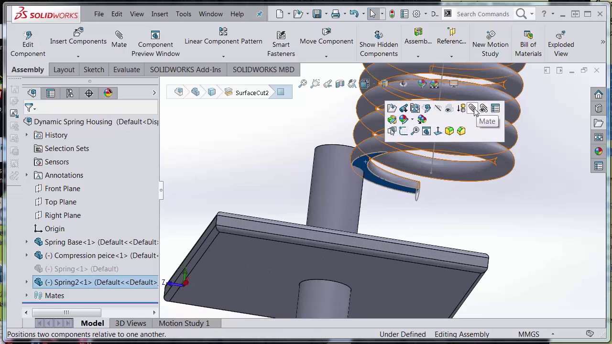Open the SOLIDWORKS Resources home pane

599,95
